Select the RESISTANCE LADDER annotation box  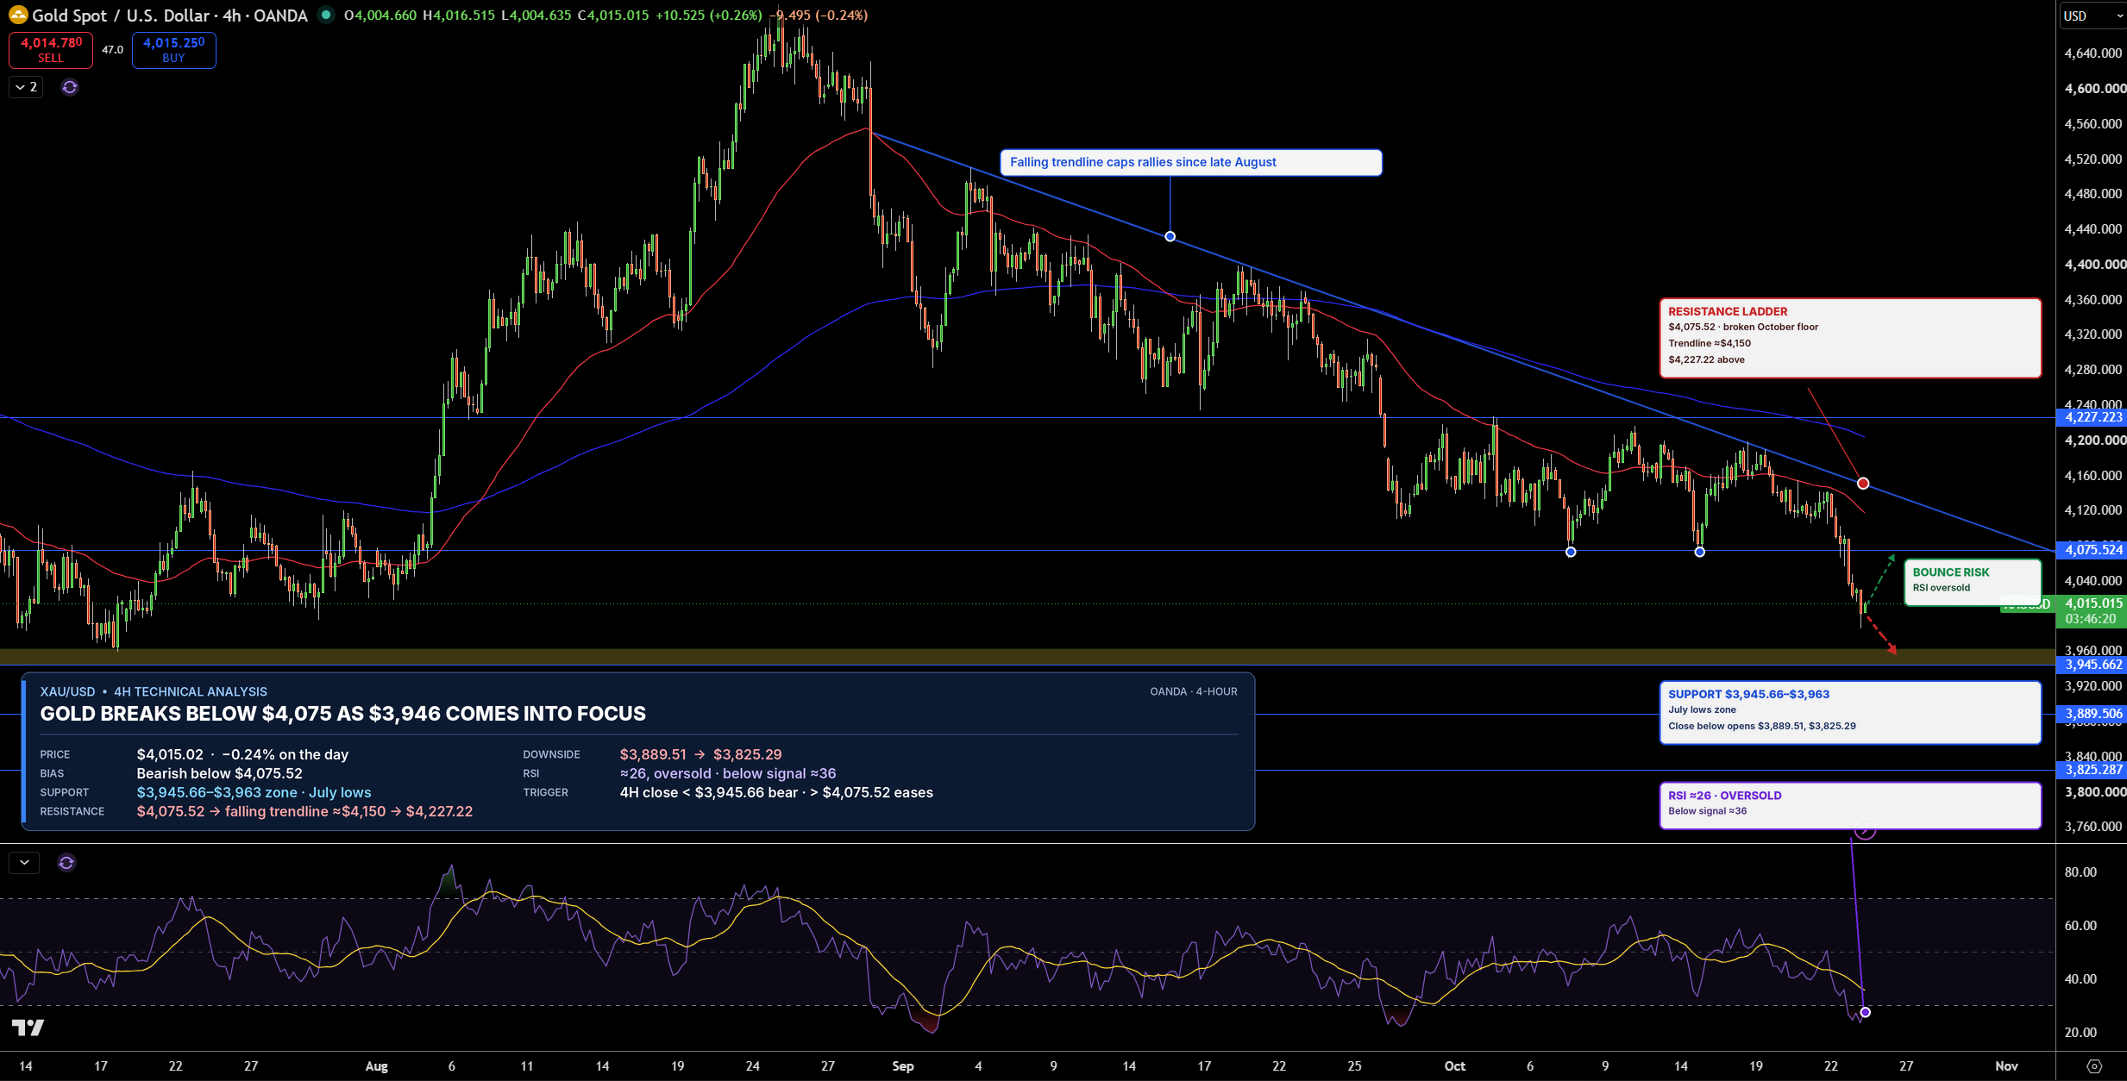[x=1850, y=338]
